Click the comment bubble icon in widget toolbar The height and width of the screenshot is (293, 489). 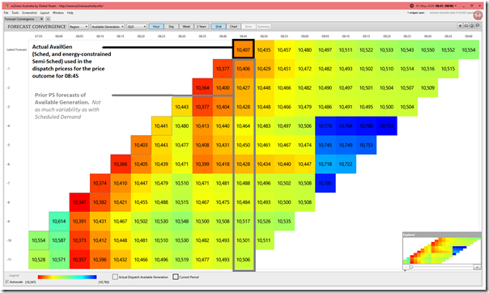click(x=478, y=26)
